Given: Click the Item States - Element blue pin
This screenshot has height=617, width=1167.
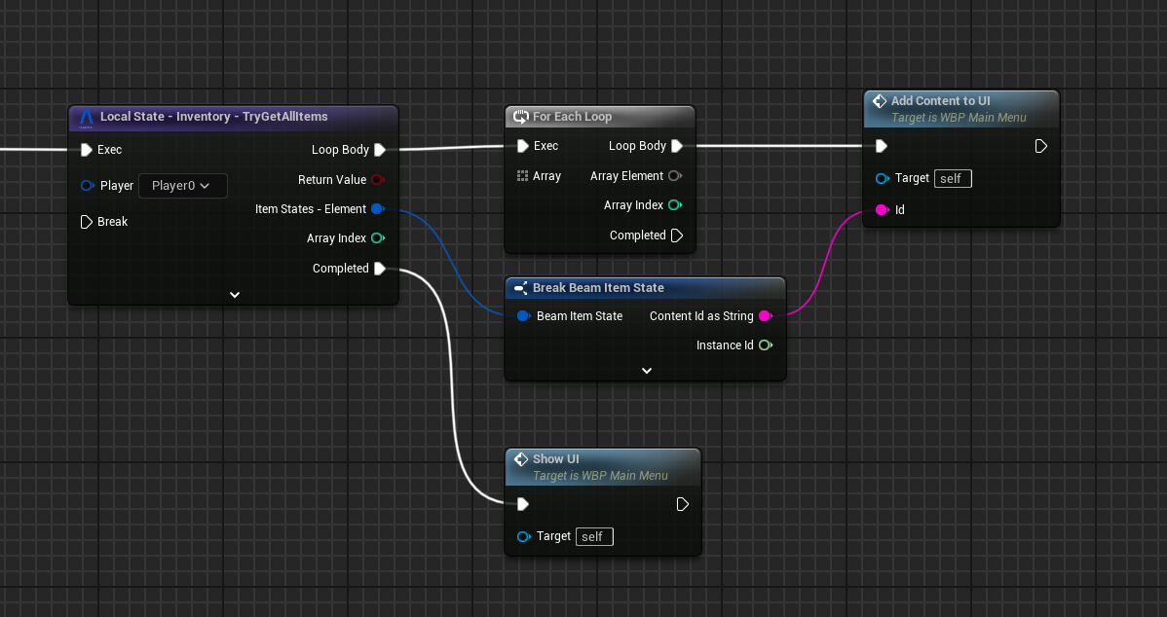Looking at the screenshot, I should (377, 209).
